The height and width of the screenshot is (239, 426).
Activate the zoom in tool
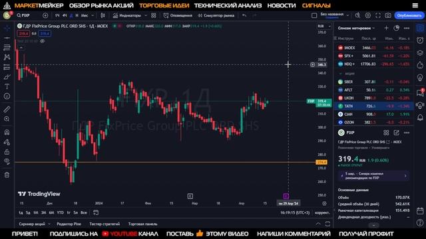pos(7,119)
